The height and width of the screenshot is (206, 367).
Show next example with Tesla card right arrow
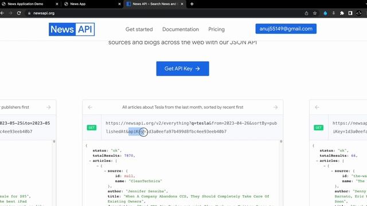(275, 107)
